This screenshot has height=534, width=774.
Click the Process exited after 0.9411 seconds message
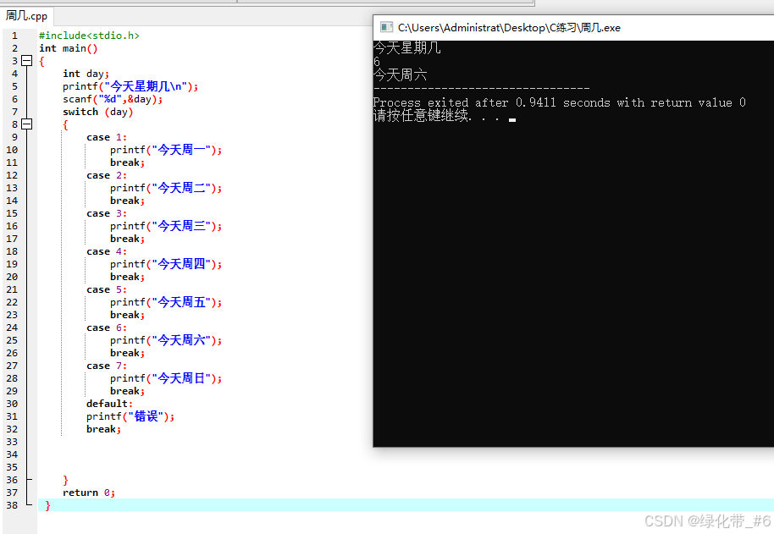(559, 102)
